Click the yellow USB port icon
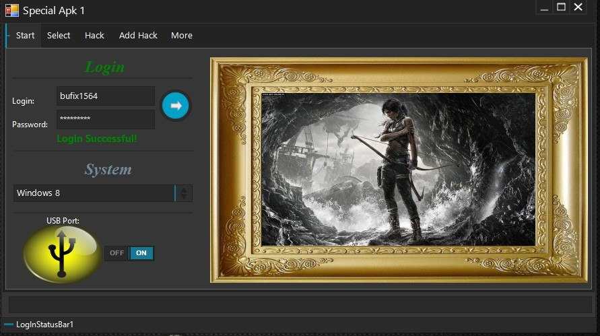The image size is (600, 336). tap(62, 255)
